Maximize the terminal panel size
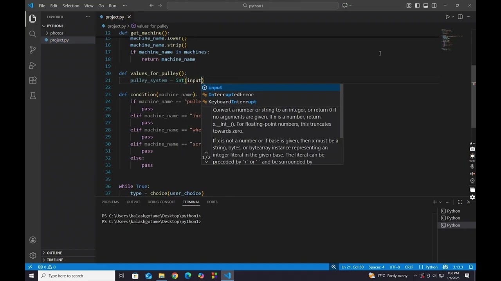501x281 pixels. [x=460, y=202]
